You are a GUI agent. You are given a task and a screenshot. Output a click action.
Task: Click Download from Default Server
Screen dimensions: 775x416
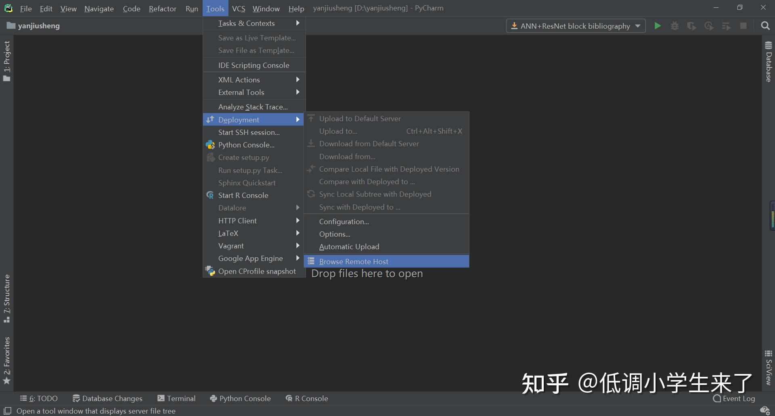[386, 143]
